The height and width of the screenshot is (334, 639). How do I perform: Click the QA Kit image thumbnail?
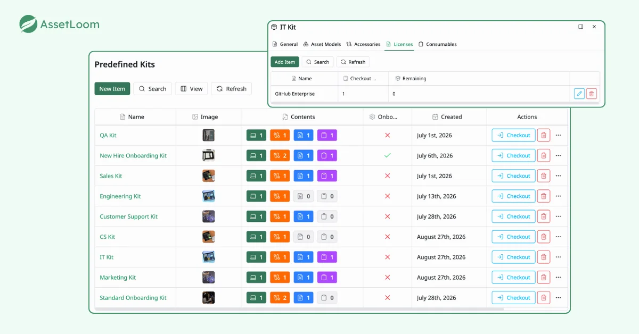[x=208, y=135]
